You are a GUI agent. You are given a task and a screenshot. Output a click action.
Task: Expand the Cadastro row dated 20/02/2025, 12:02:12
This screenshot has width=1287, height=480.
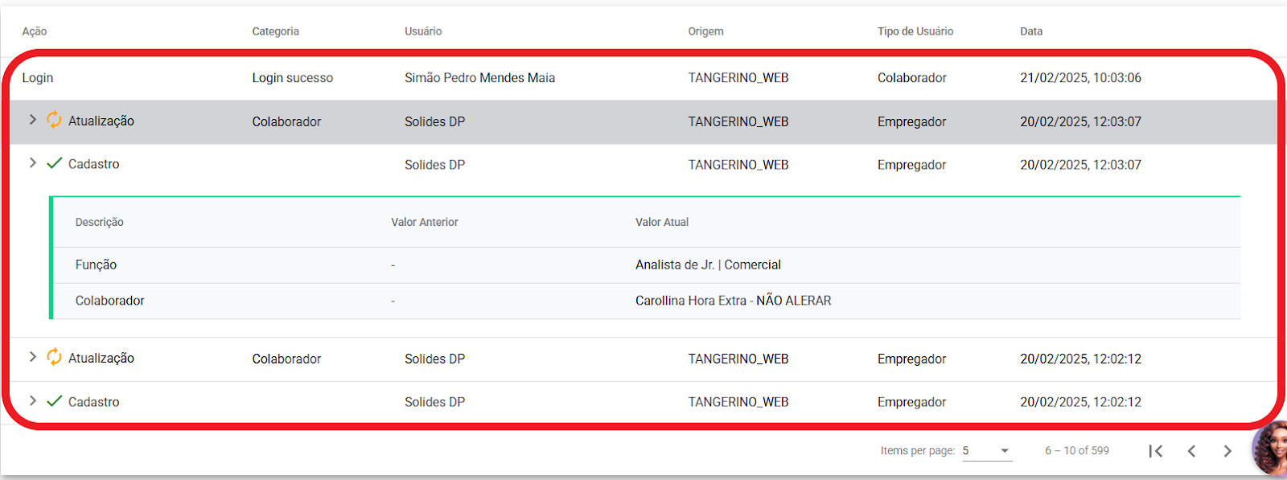click(x=32, y=401)
